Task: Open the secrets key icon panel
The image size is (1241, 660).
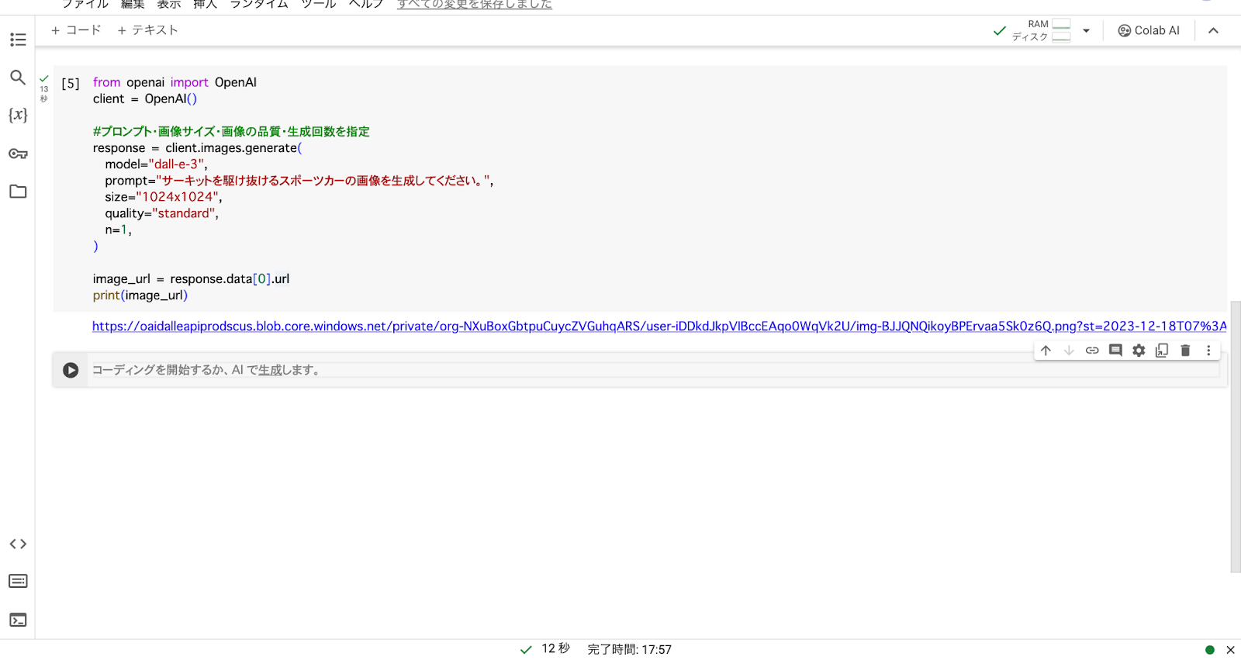Action: 18,154
